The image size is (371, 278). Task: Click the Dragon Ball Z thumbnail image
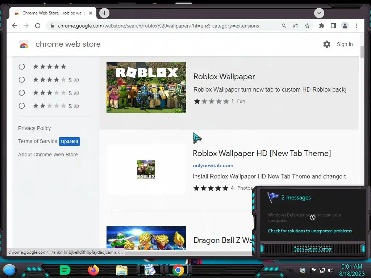click(146, 238)
